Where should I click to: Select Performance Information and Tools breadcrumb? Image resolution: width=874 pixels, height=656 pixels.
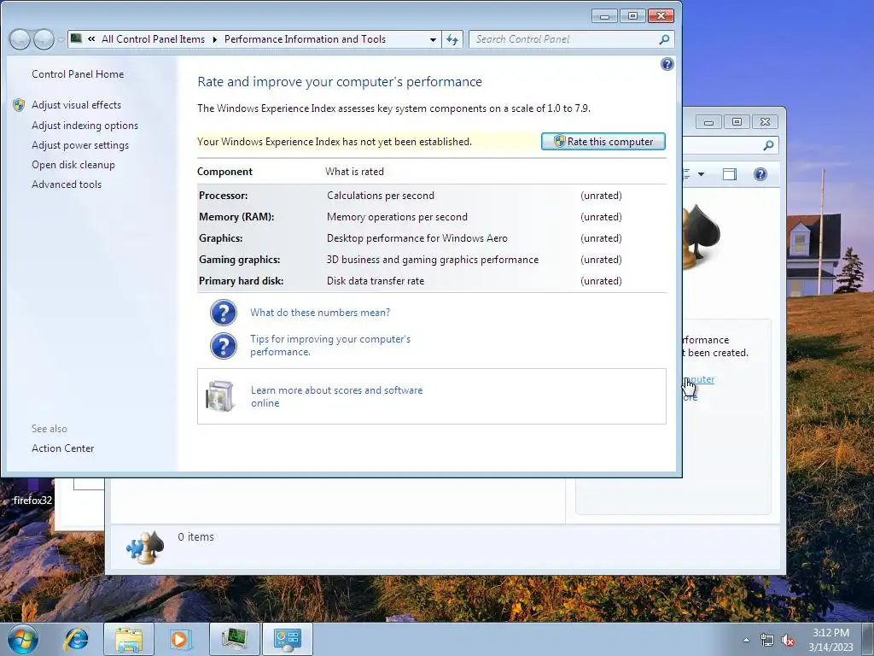305,39
